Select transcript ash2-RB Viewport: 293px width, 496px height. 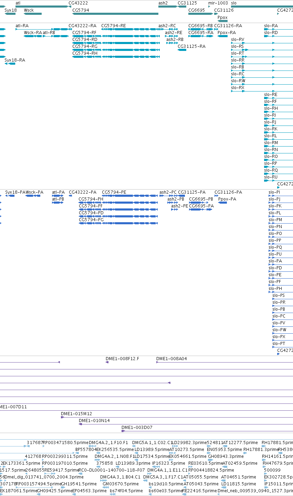click(175, 40)
